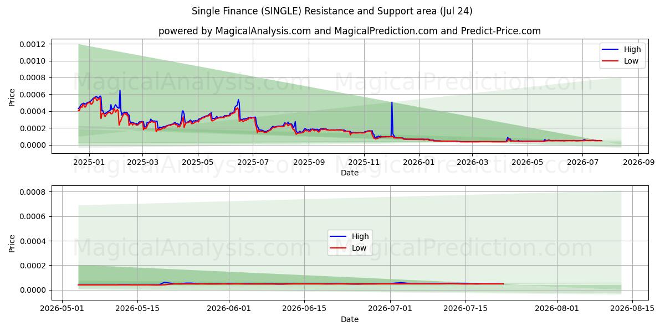Click the '2026-01' x-axis label
This screenshot has width=665, height=332.
point(419,163)
